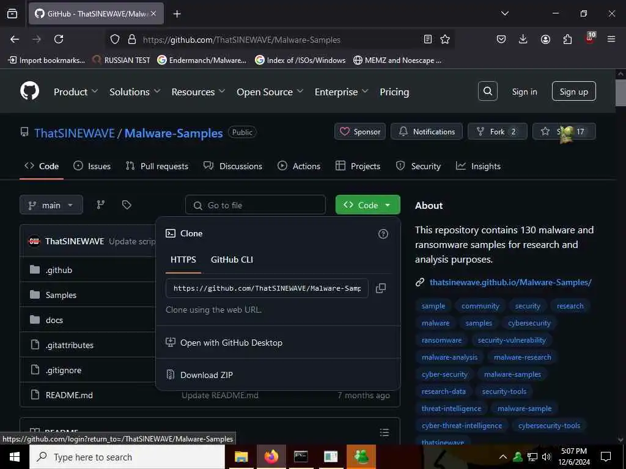Click the shield tracking protection icon
Image resolution: width=626 pixels, height=469 pixels.
[x=115, y=39]
